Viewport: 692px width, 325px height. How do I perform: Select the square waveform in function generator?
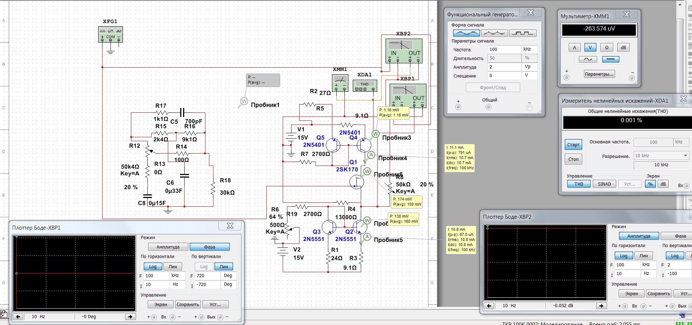[523, 33]
